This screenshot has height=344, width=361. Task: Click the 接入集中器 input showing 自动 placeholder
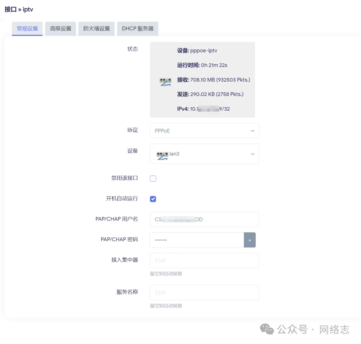click(x=204, y=260)
